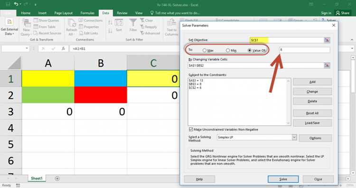
Task: Click Sign in link
Action: point(326,13)
